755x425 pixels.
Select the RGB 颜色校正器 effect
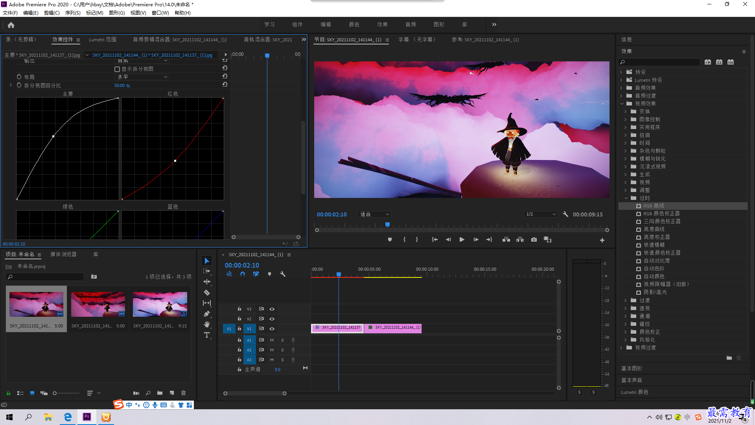(661, 214)
